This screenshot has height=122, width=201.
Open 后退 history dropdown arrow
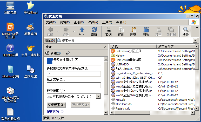[58, 31]
